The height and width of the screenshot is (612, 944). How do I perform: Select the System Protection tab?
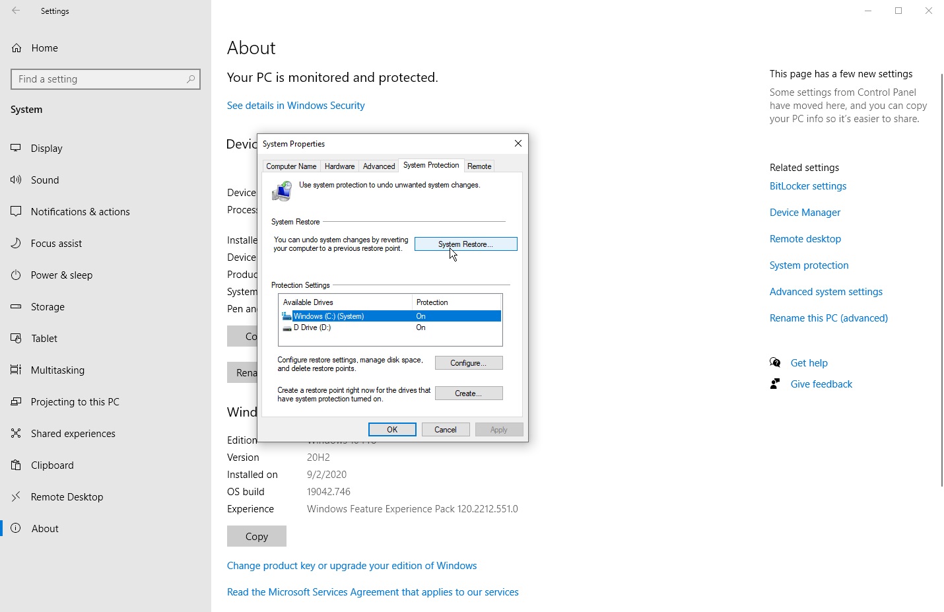click(x=431, y=165)
